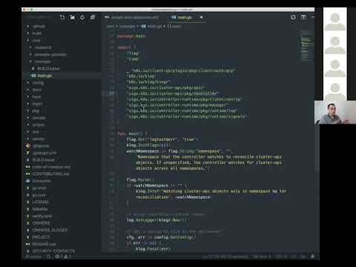
Task: Click the 'klog.Fatal(err)' code line
Action: tap(153, 249)
